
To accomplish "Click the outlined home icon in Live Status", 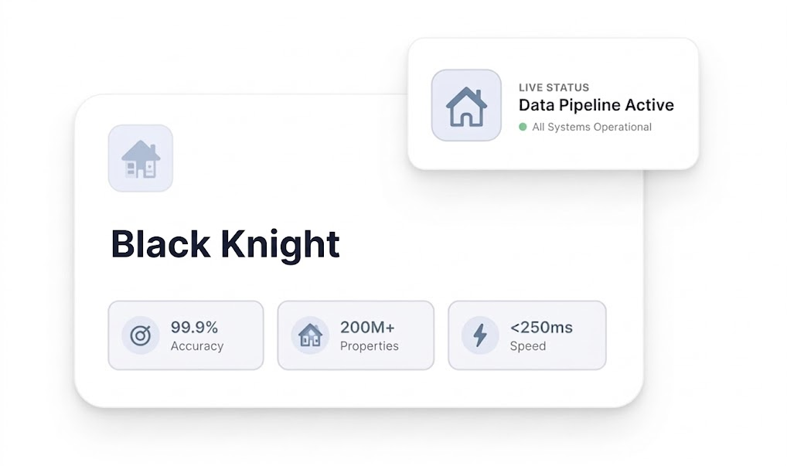I will click(x=466, y=105).
